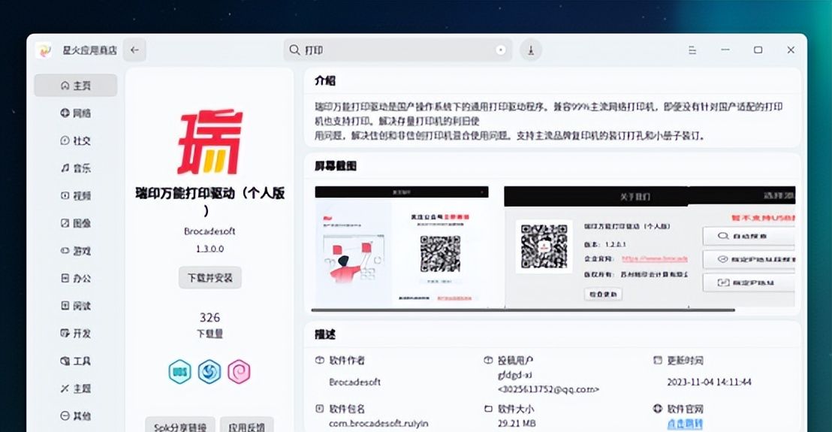Screen dimensions: 832x432
Task: Select the 图像 category
Action: pos(75,223)
